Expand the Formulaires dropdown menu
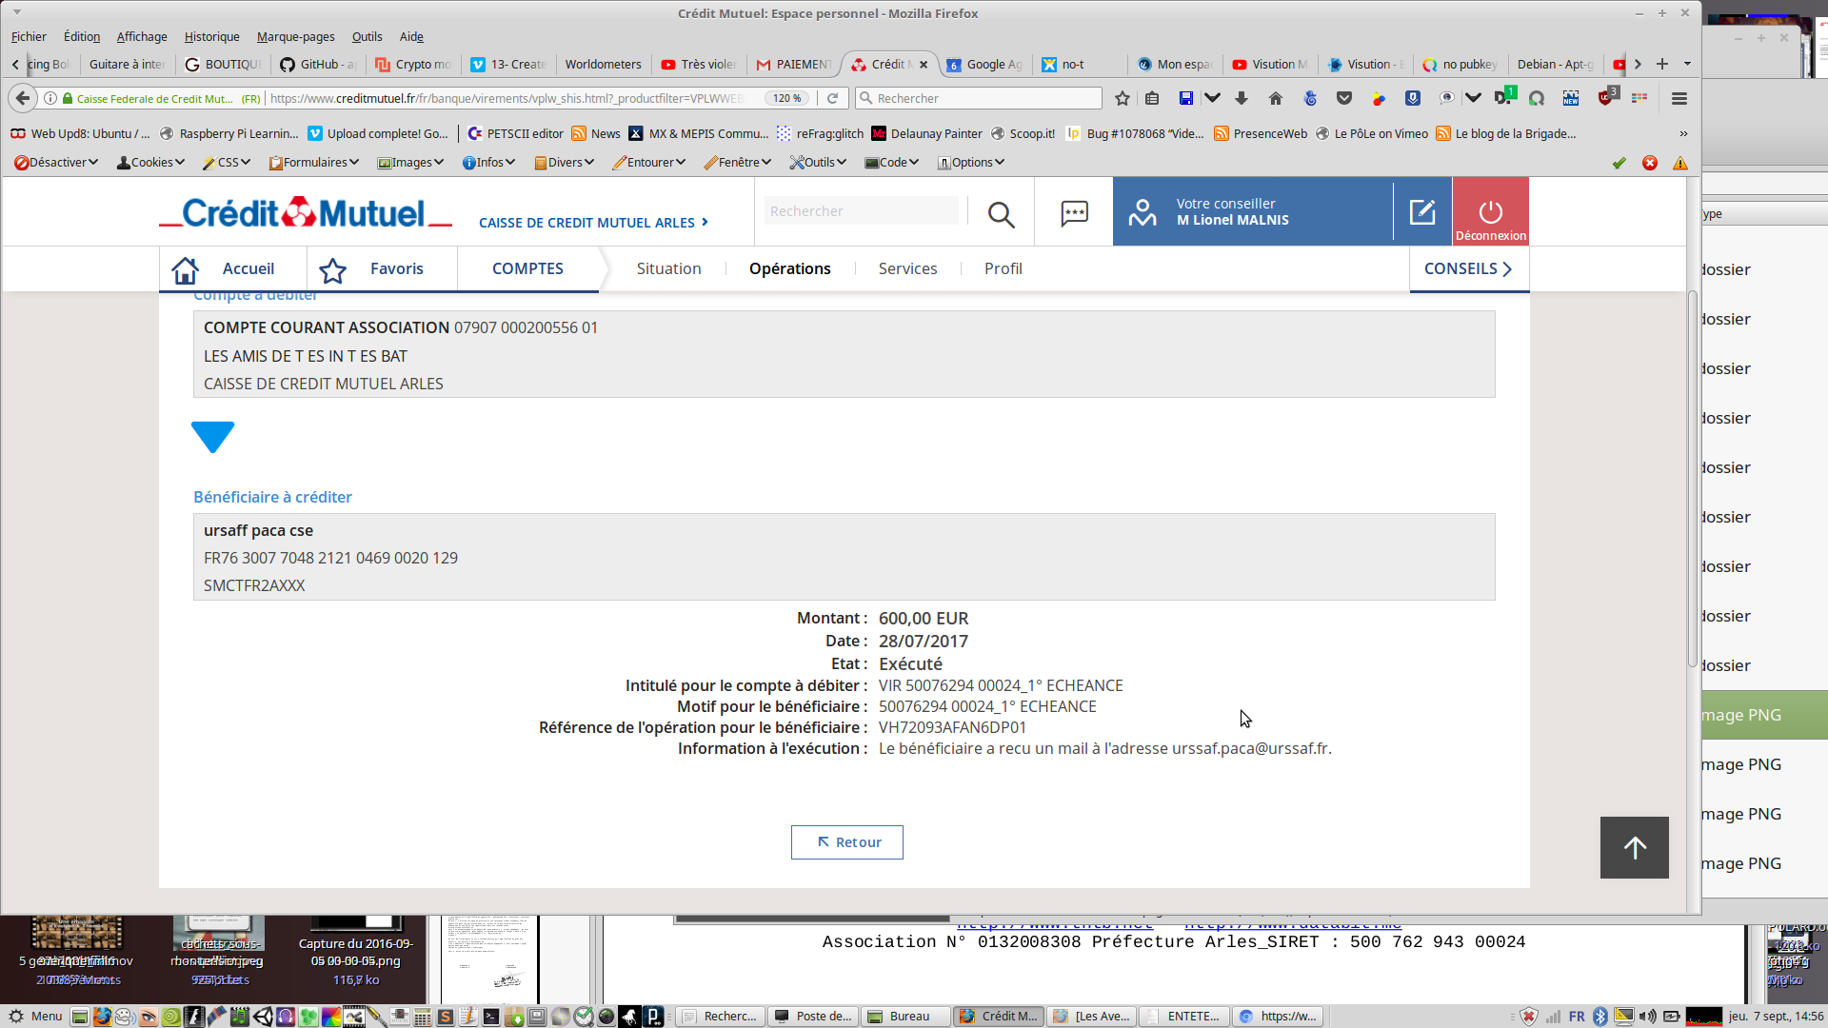Viewport: 1828px width, 1028px height. 314,162
